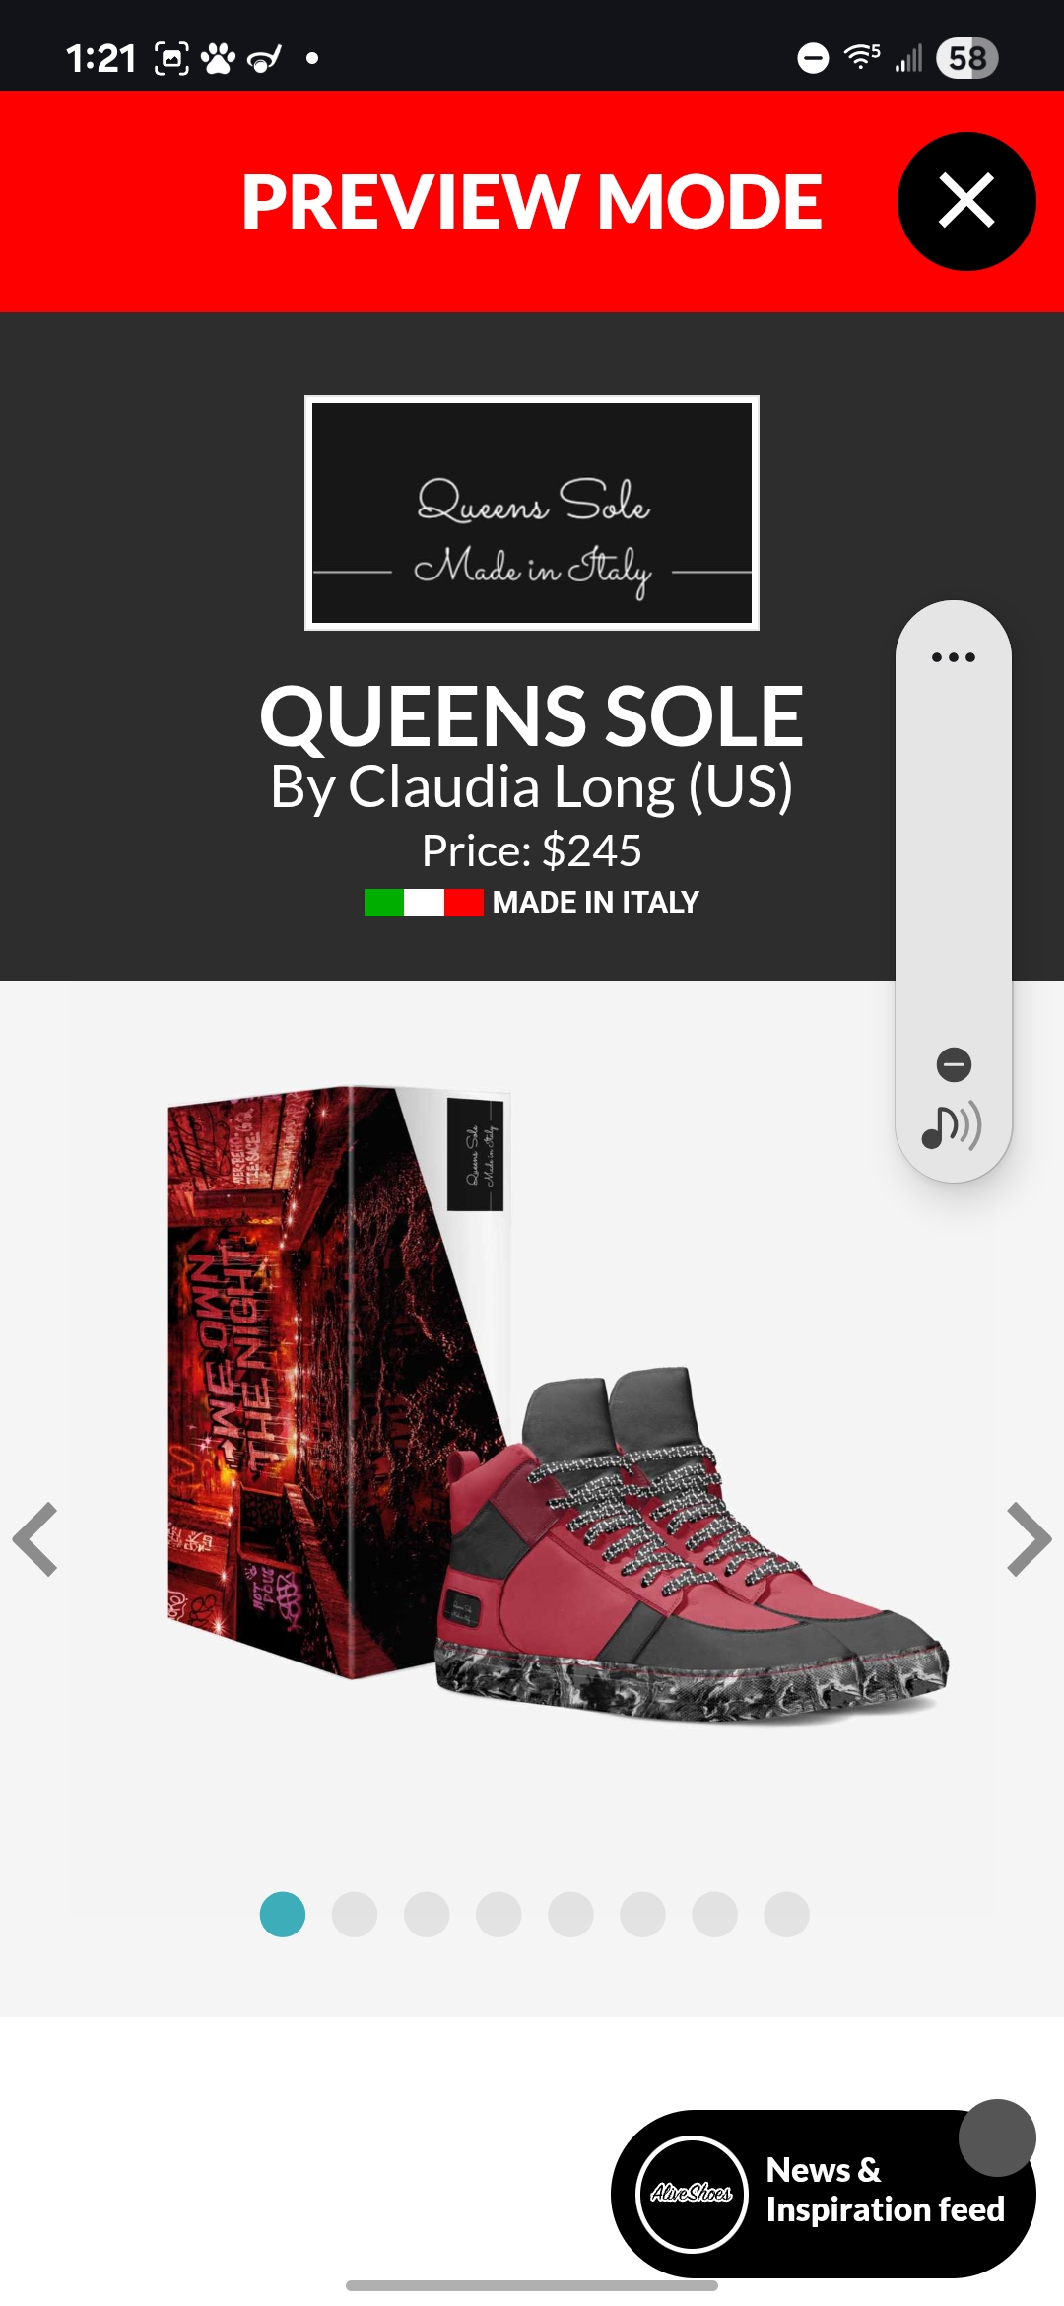Tap the Wi-Fi status bar icon

click(862, 57)
